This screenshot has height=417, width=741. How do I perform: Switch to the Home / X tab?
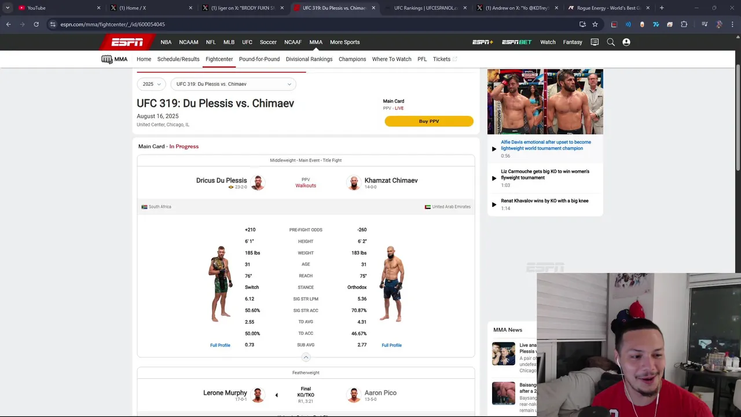(x=151, y=8)
